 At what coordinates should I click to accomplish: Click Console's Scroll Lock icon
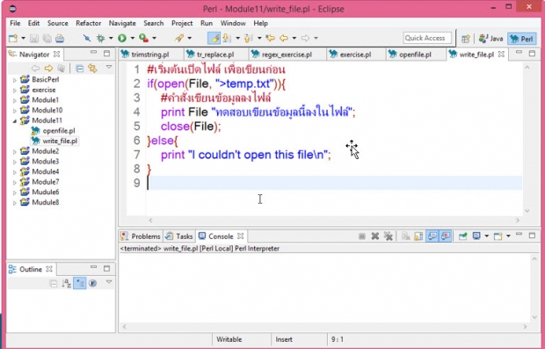pyautogui.click(x=418, y=236)
